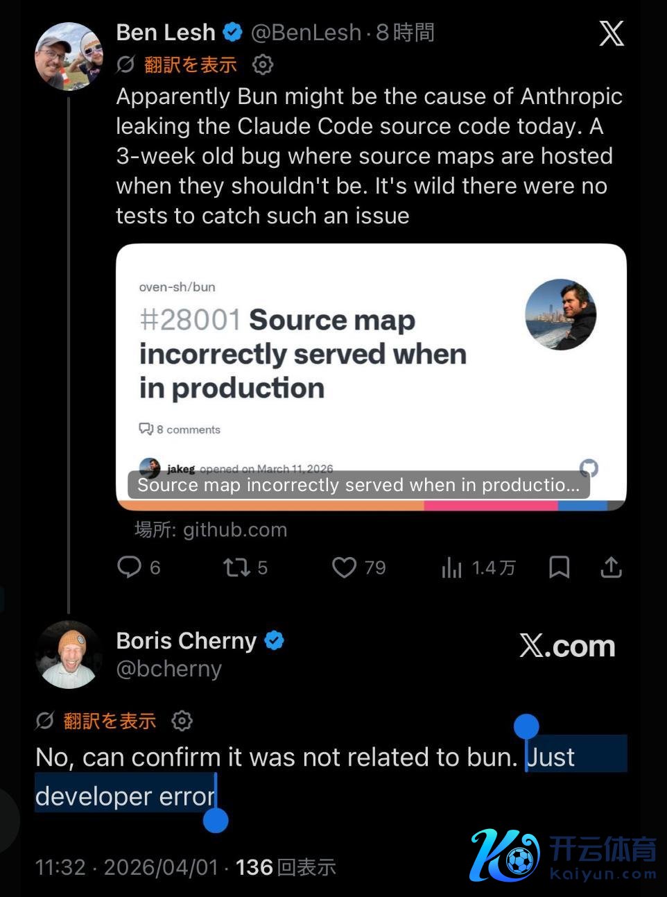The image size is (667, 897).
Task: Like Ben Lesh's post with heart icon
Action: pyautogui.click(x=344, y=567)
